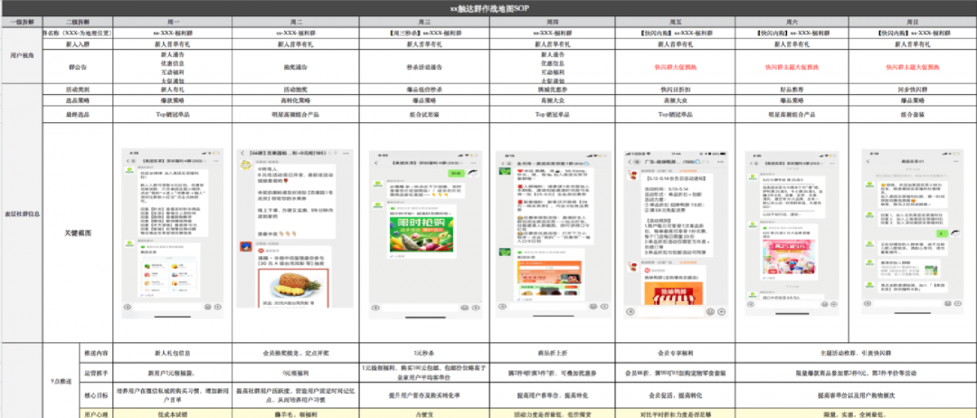The image size is (977, 418).
Task: Select the 二级拆解 header cell
Action: pos(77,22)
